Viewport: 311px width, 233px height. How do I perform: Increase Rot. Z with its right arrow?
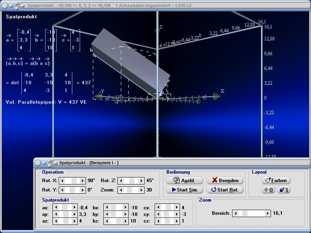141,181
